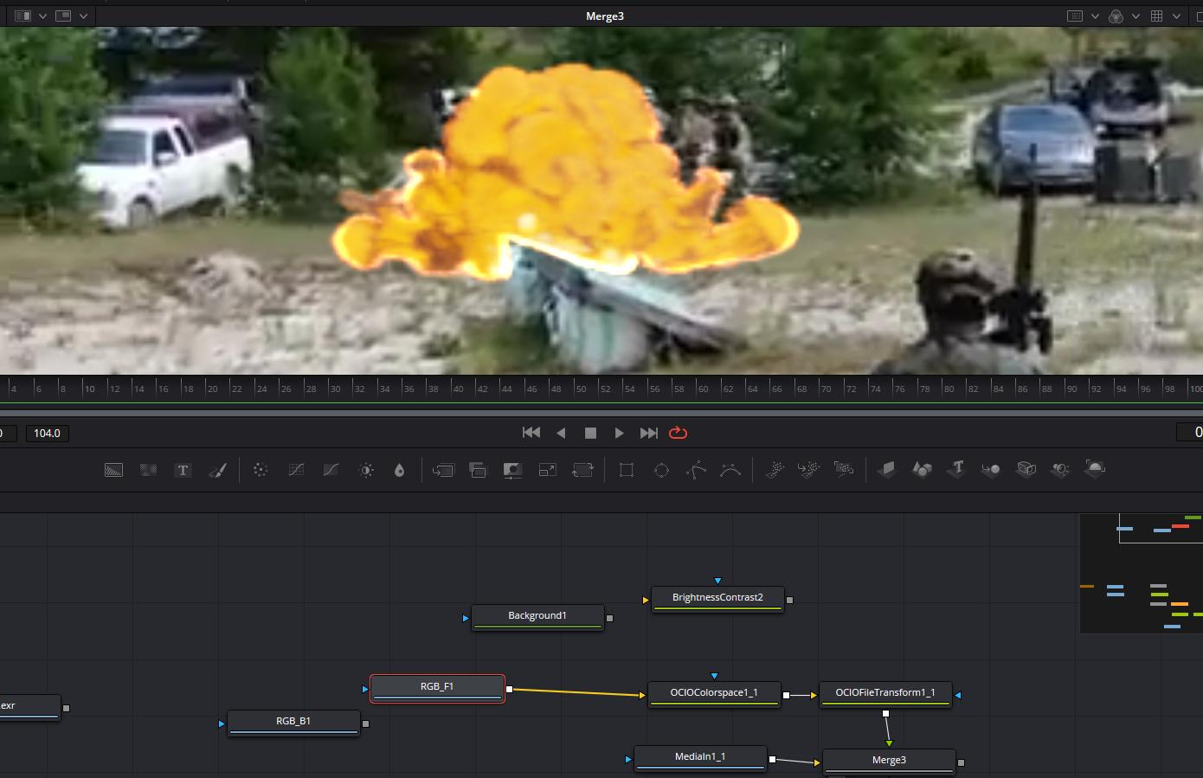Viewport: 1203px width, 778px height.
Task: Click the render end field showing 104.0
Action: 48,433
